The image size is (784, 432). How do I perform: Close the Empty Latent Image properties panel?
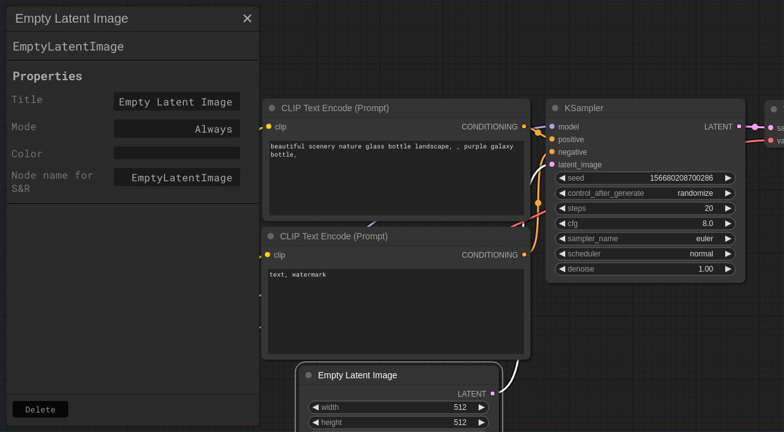[x=247, y=19]
